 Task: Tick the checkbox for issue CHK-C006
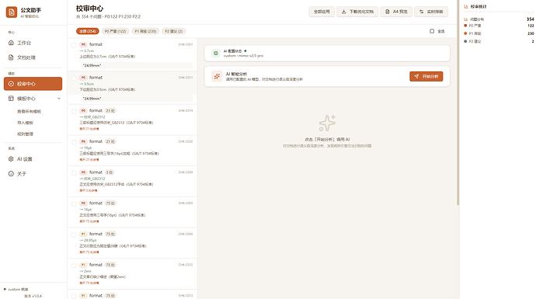[x=74, y=235]
